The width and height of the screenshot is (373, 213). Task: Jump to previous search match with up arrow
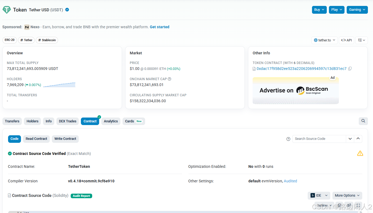pos(358,139)
